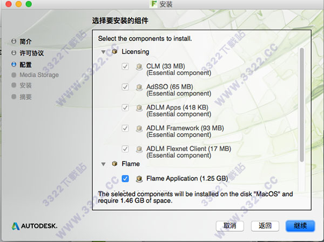The width and height of the screenshot is (324, 242).
Task: Select the "ADLM Apps (418 KB)" text
Action: pyautogui.click(x=177, y=107)
